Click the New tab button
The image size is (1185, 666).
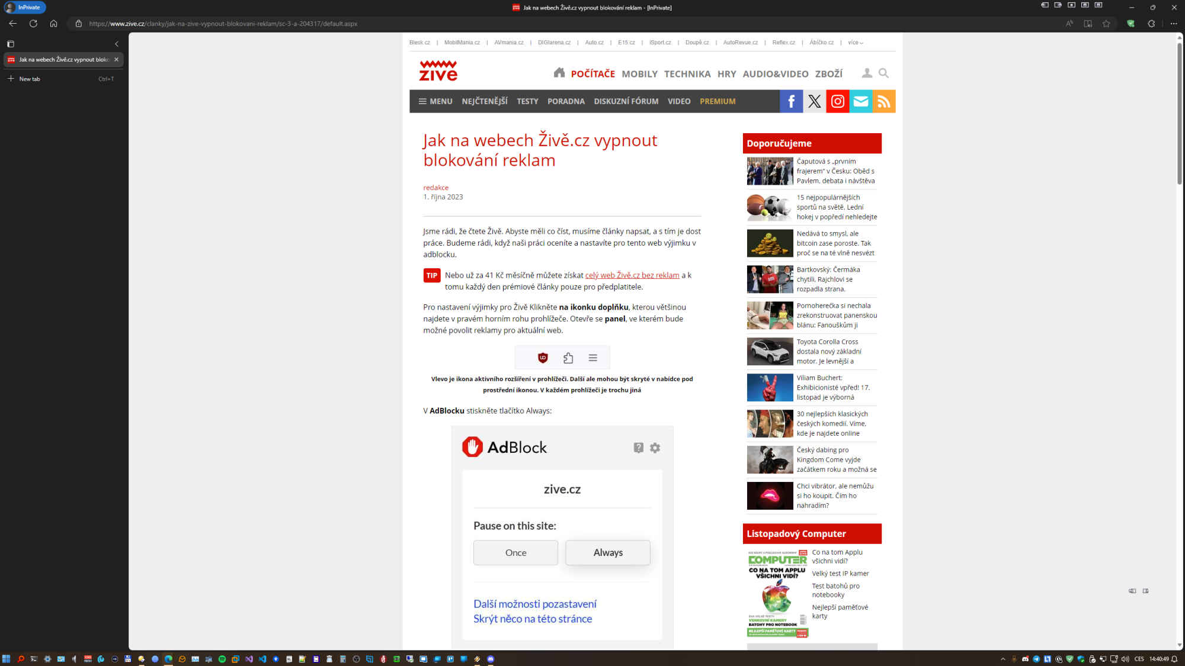[30, 79]
